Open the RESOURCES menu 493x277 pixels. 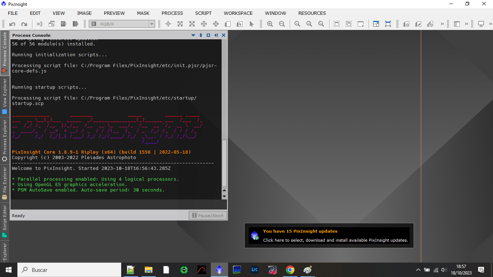312,13
